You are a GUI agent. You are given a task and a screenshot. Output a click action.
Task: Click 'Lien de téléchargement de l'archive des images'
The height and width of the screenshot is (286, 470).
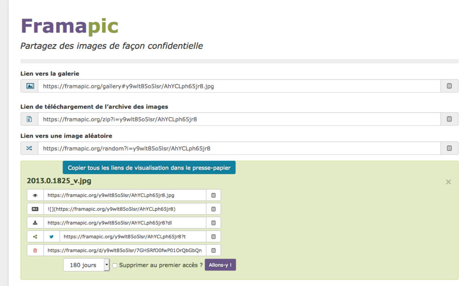point(94,107)
